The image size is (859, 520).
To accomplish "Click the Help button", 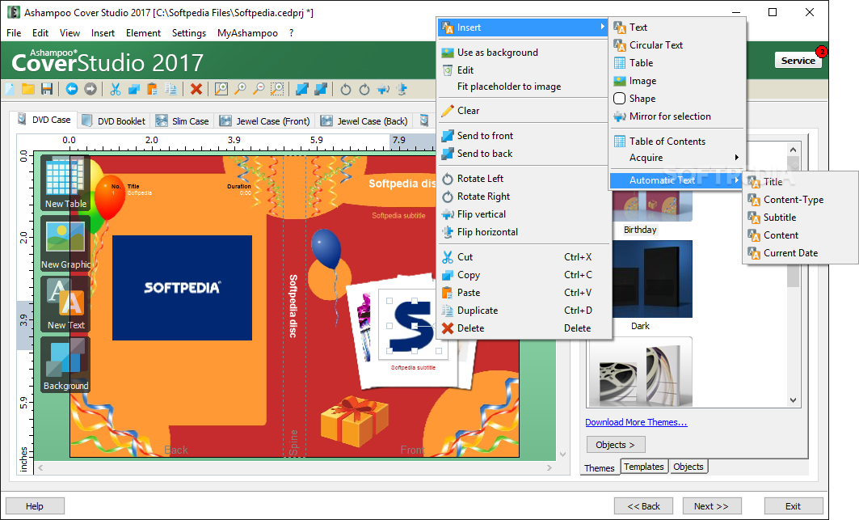I will click(x=35, y=505).
